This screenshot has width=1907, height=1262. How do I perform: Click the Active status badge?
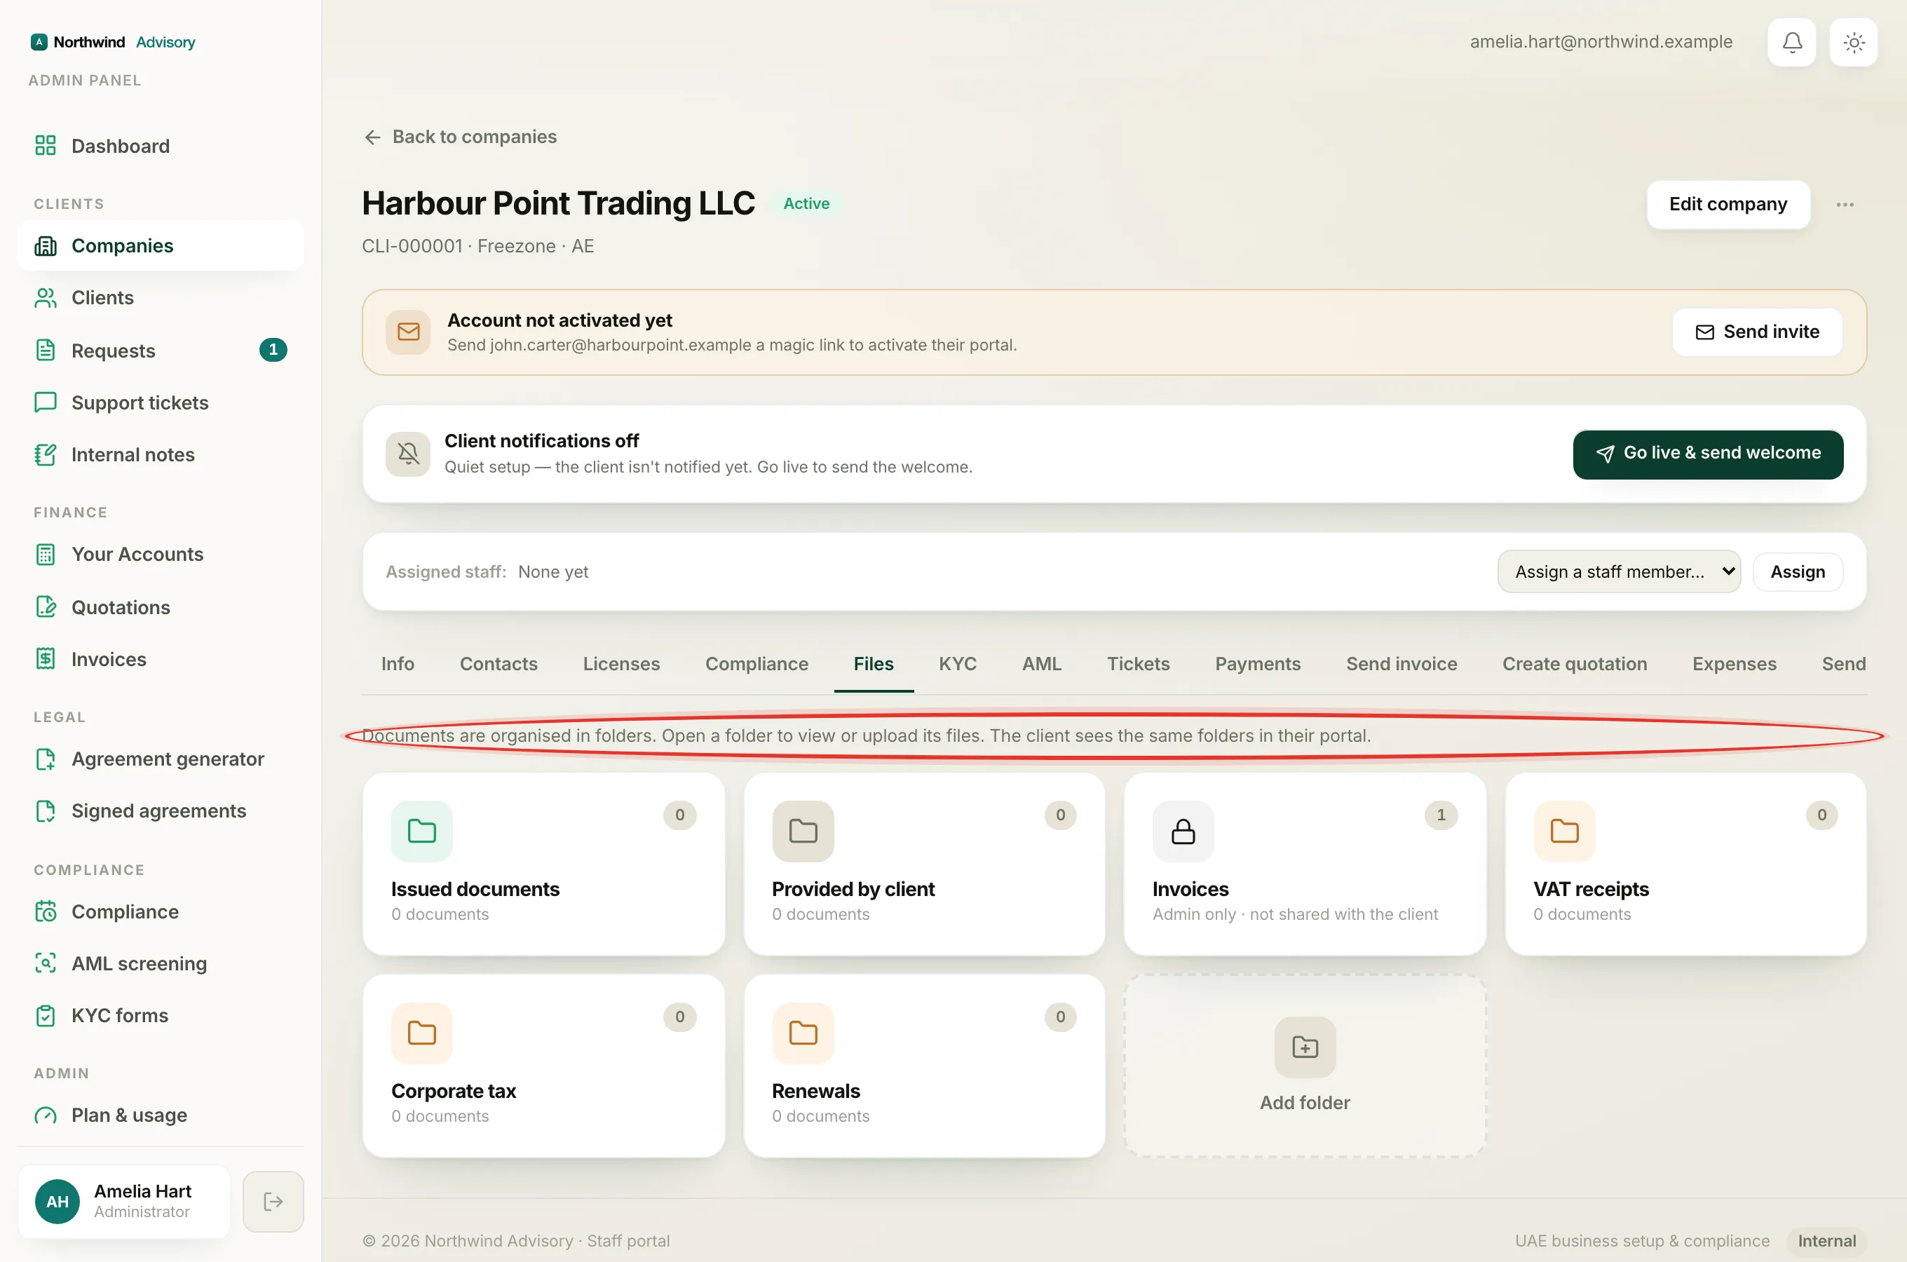click(806, 203)
